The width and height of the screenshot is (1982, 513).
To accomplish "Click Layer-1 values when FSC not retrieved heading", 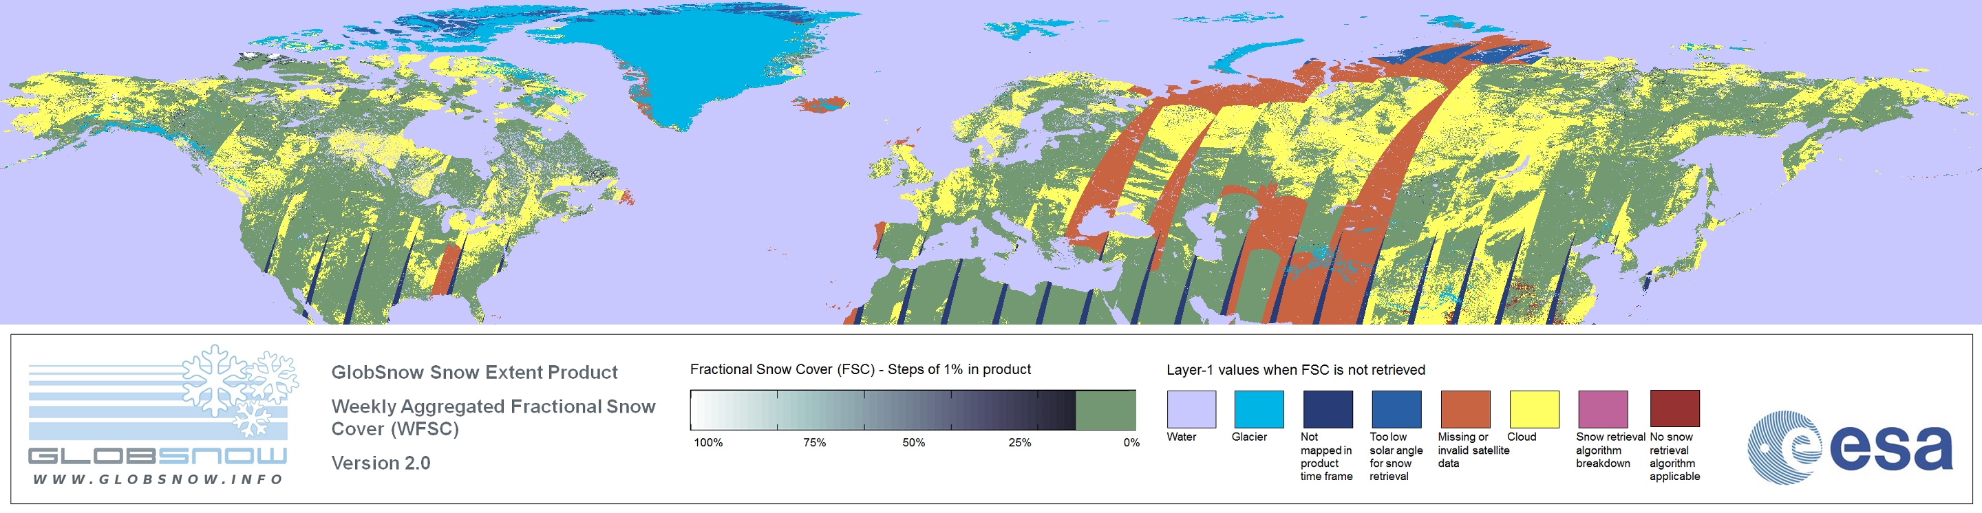I will 1296,370.
